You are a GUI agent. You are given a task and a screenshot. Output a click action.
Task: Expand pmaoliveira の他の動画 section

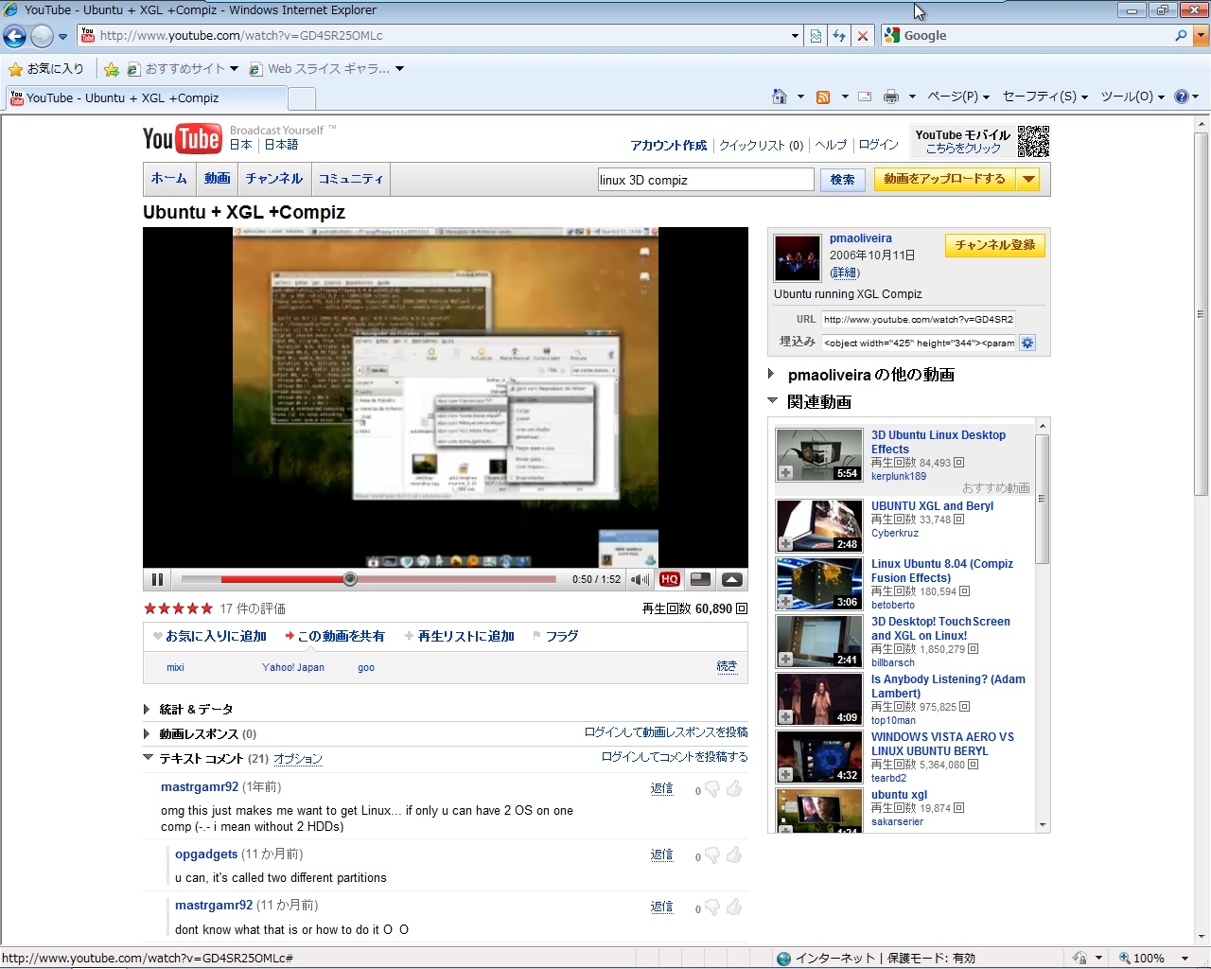(772, 374)
